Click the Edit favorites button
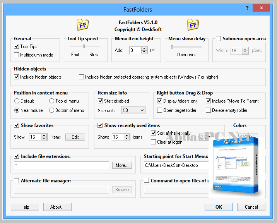The height and width of the screenshot is (223, 277). (x=75, y=137)
